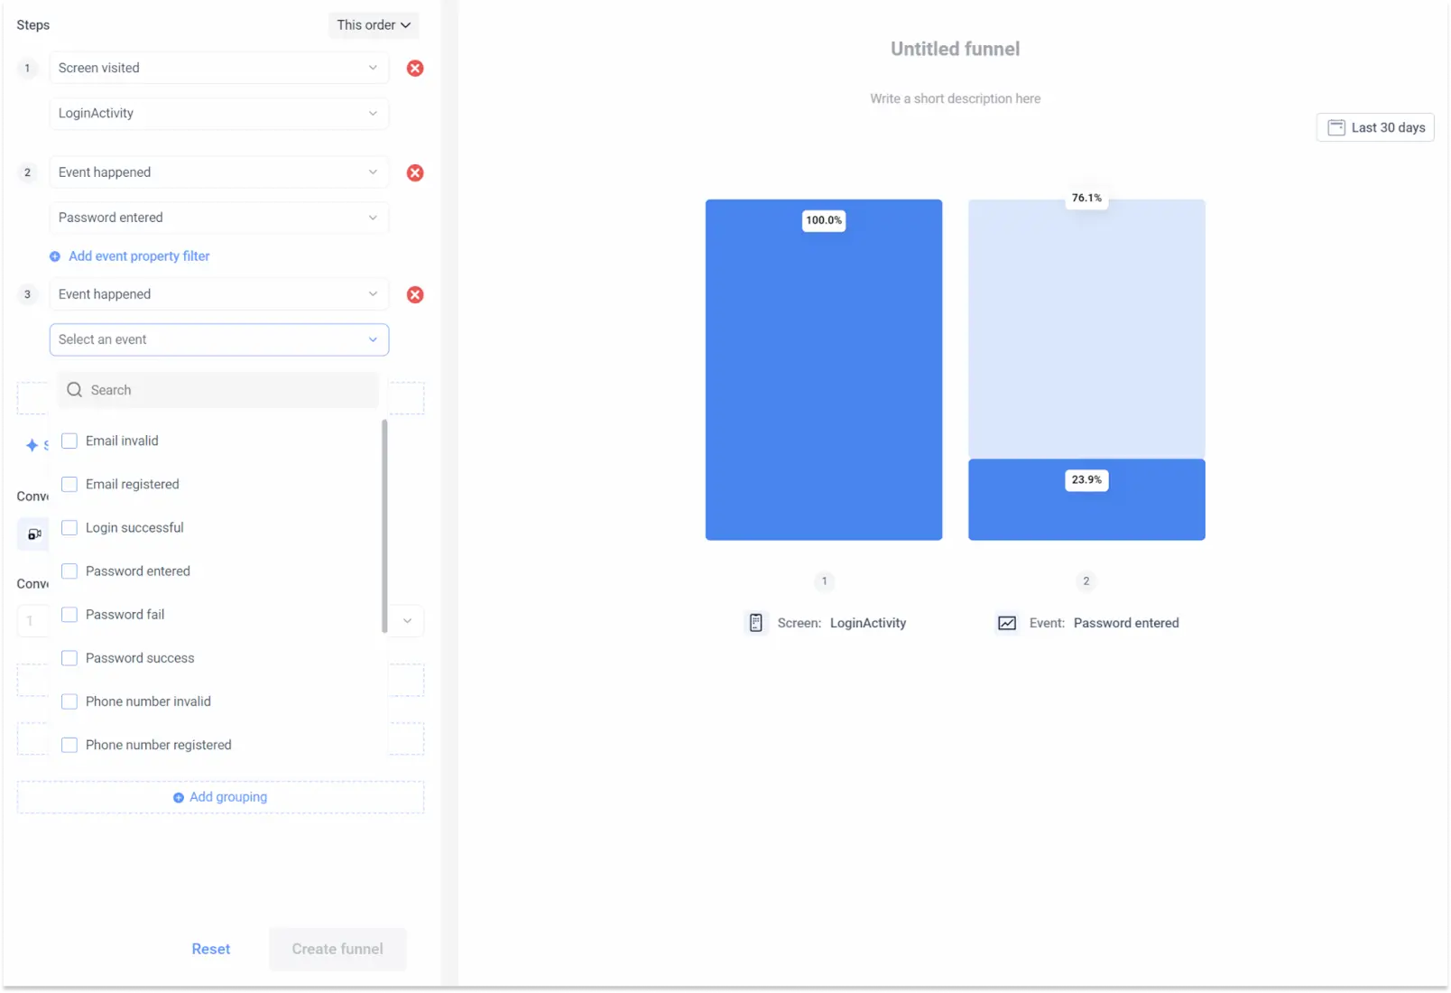Check the Phone number registered checkbox
Screen dimensions: 1451x993
click(69, 745)
